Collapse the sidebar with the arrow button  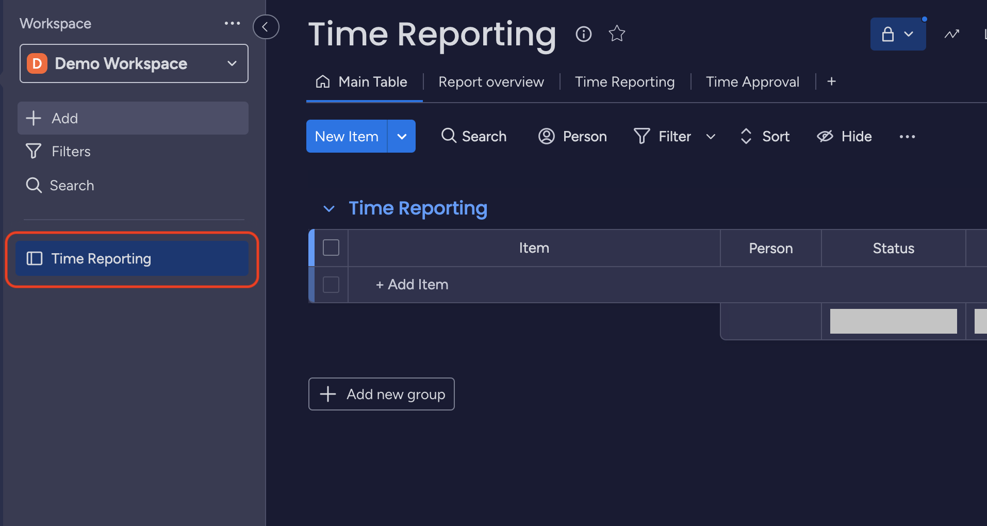tap(266, 27)
